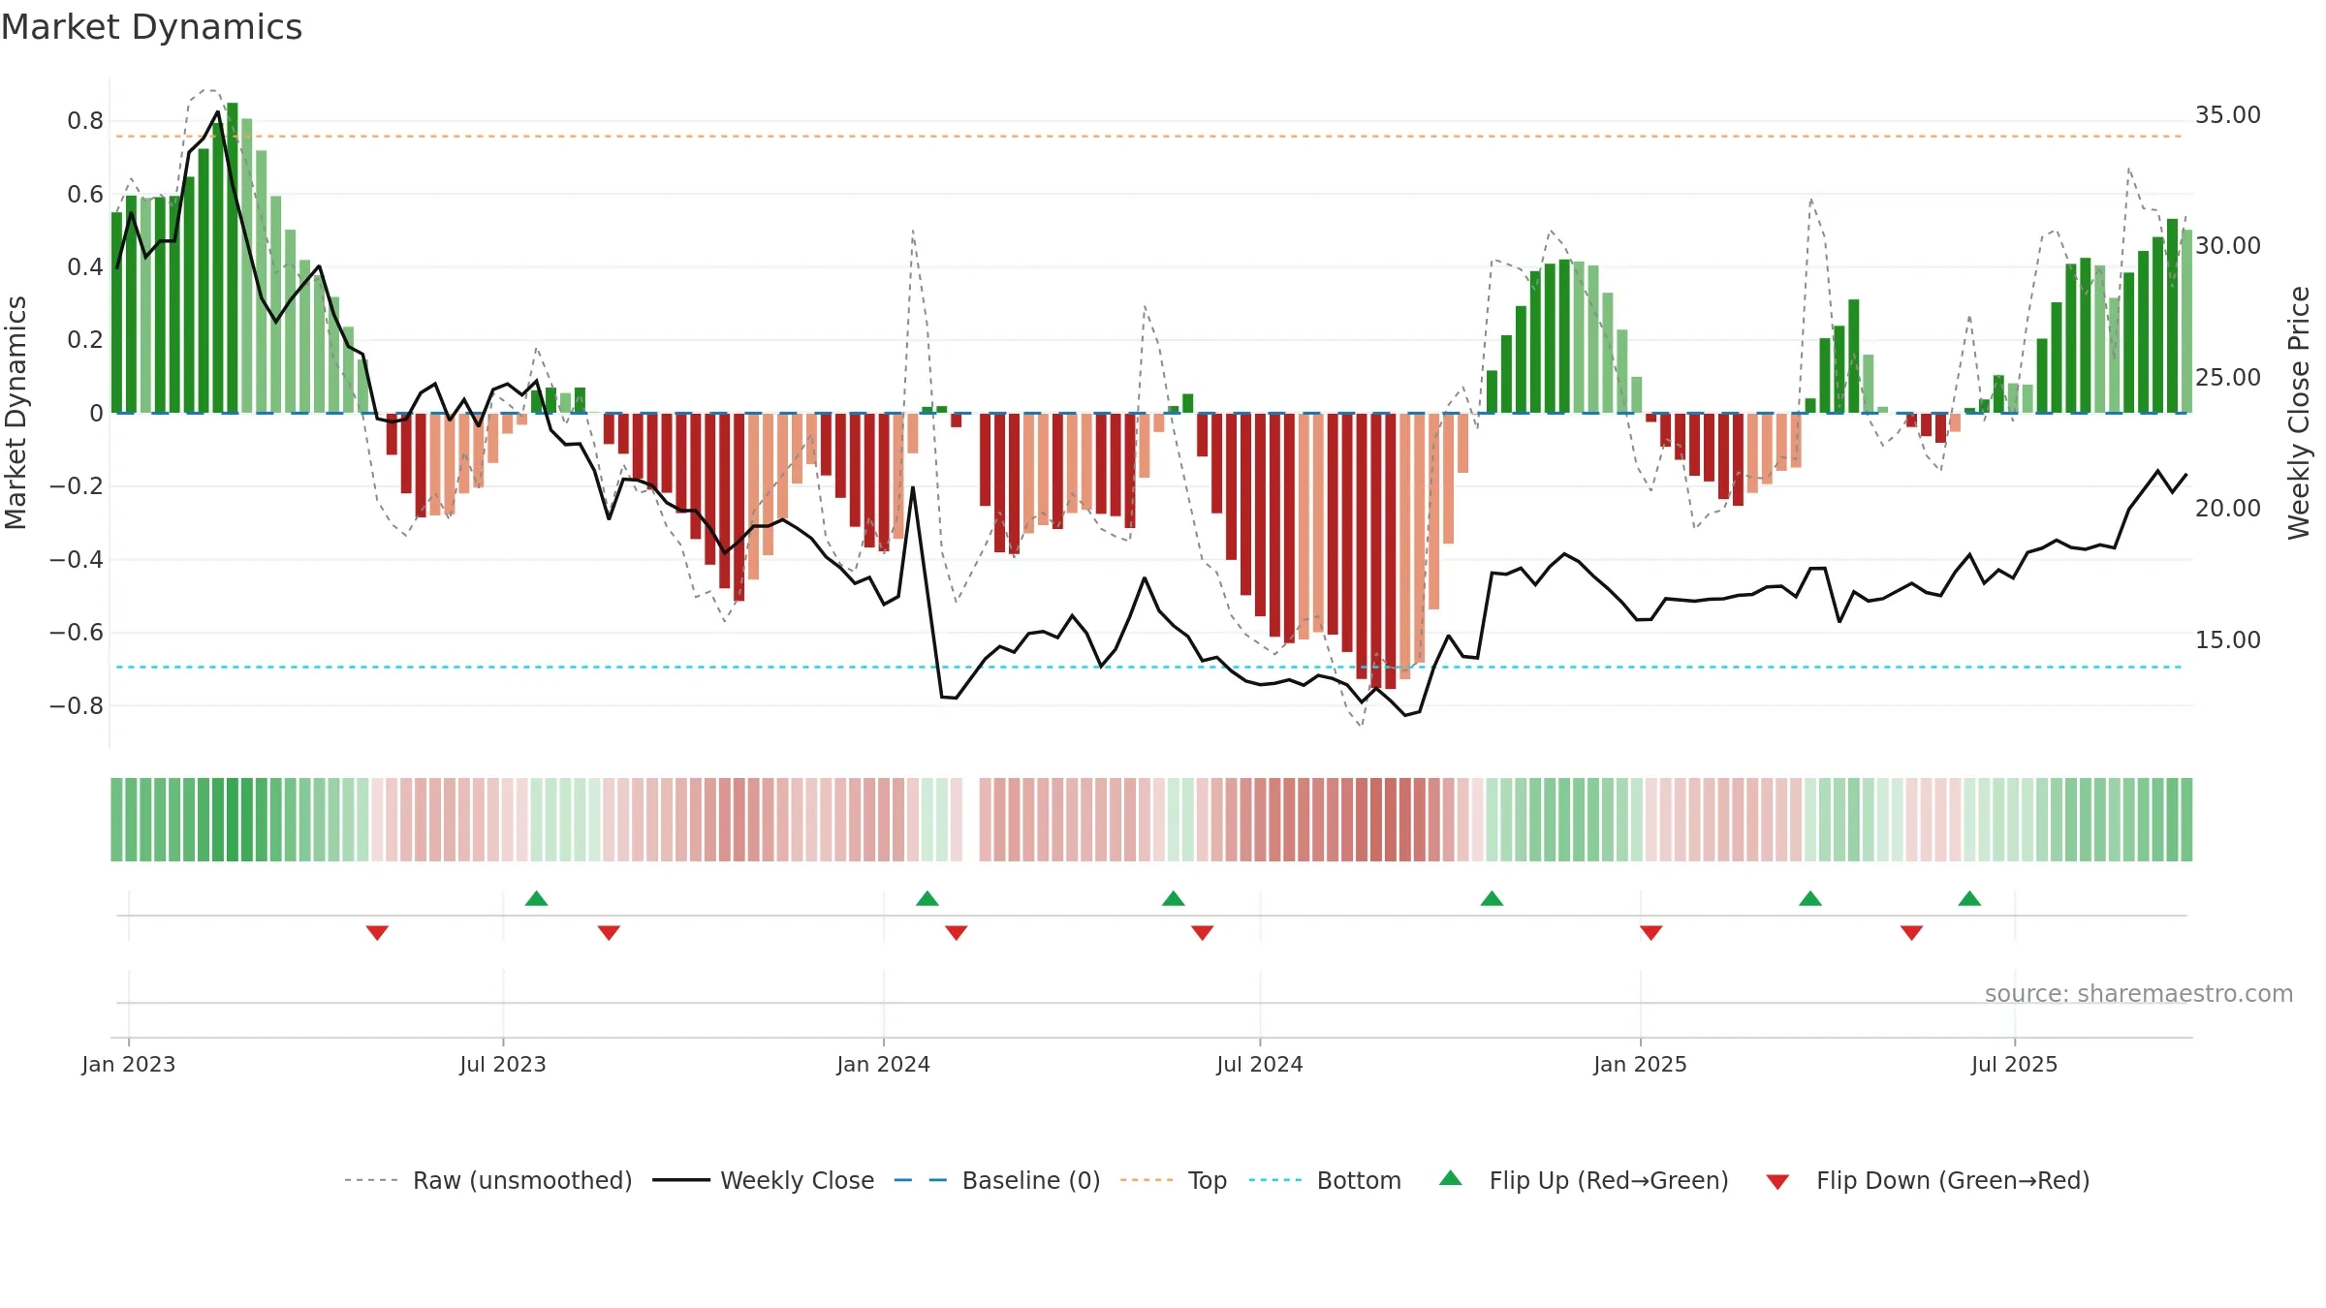The image size is (2326, 1308).
Task: Click the 15.00 price axis tick
Action: tap(2228, 640)
